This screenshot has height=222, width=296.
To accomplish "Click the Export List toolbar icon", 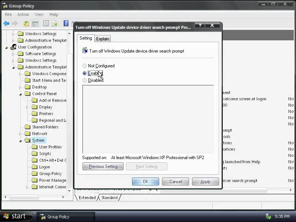I will coord(55,24).
